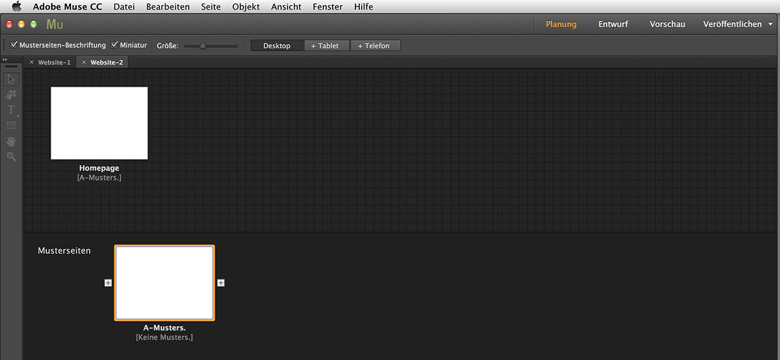Viewport: 780px width, 360px height.
Task: Open the Datei menu
Action: (124, 6)
